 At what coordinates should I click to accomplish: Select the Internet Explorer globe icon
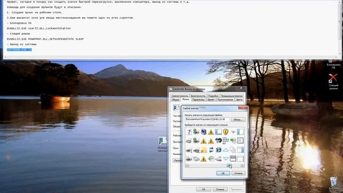pos(218,150)
